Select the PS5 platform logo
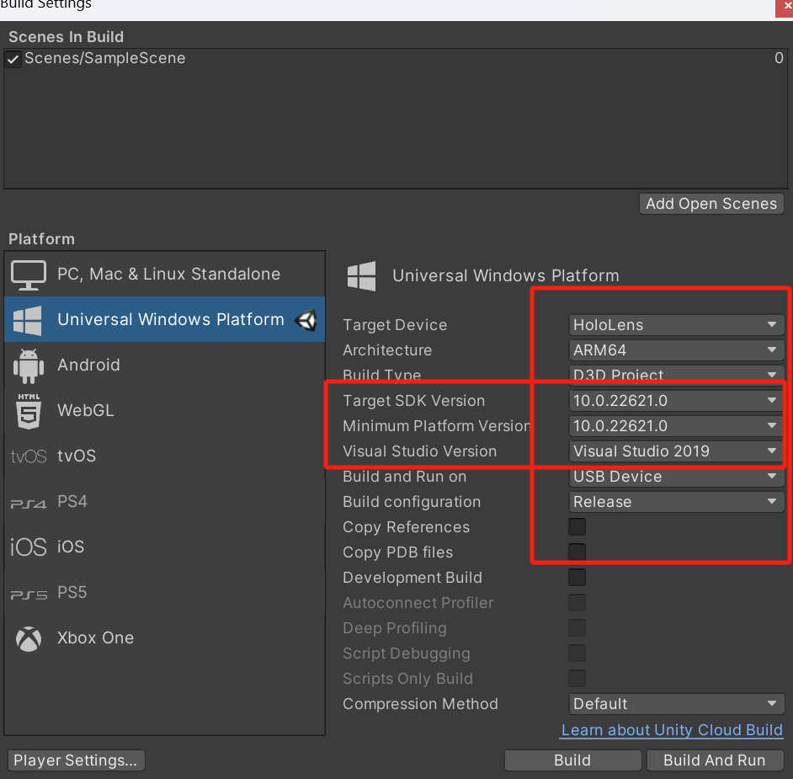The height and width of the screenshot is (779, 793). [x=29, y=595]
